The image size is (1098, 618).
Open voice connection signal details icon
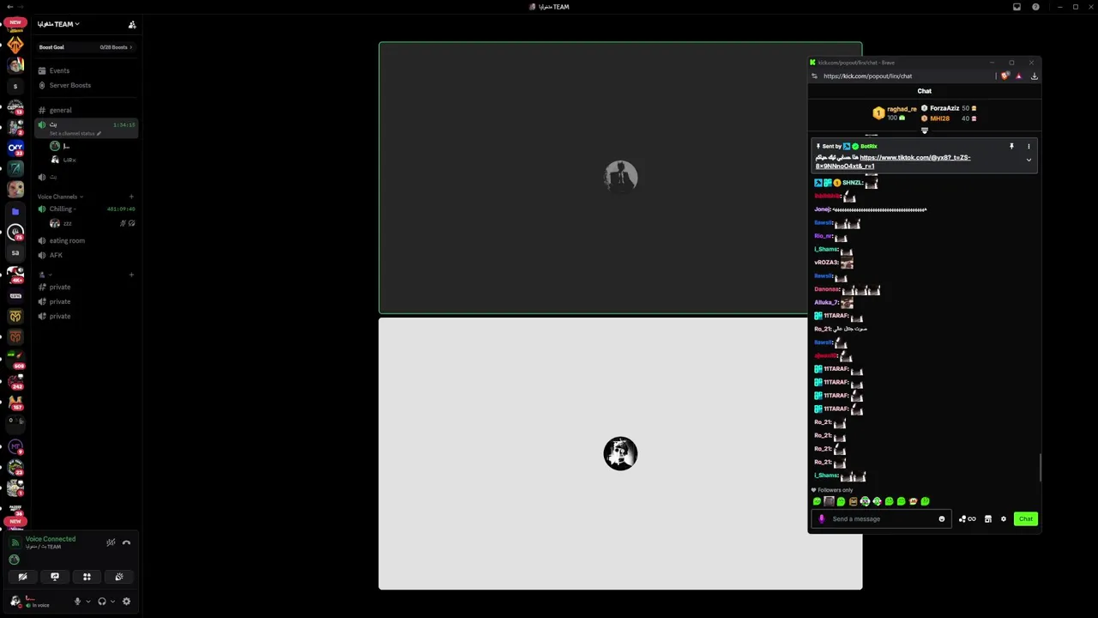15,542
